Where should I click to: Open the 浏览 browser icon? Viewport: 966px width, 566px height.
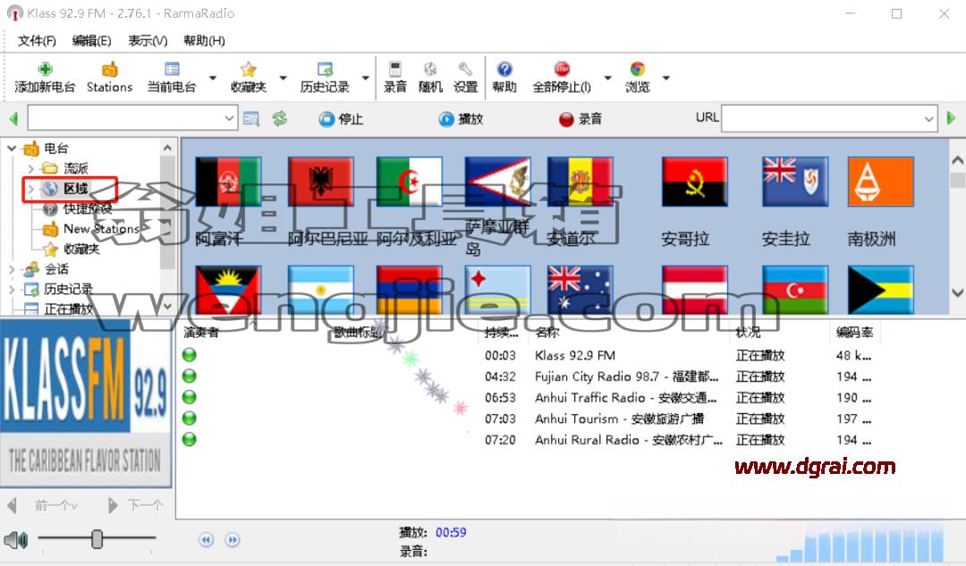point(638,69)
